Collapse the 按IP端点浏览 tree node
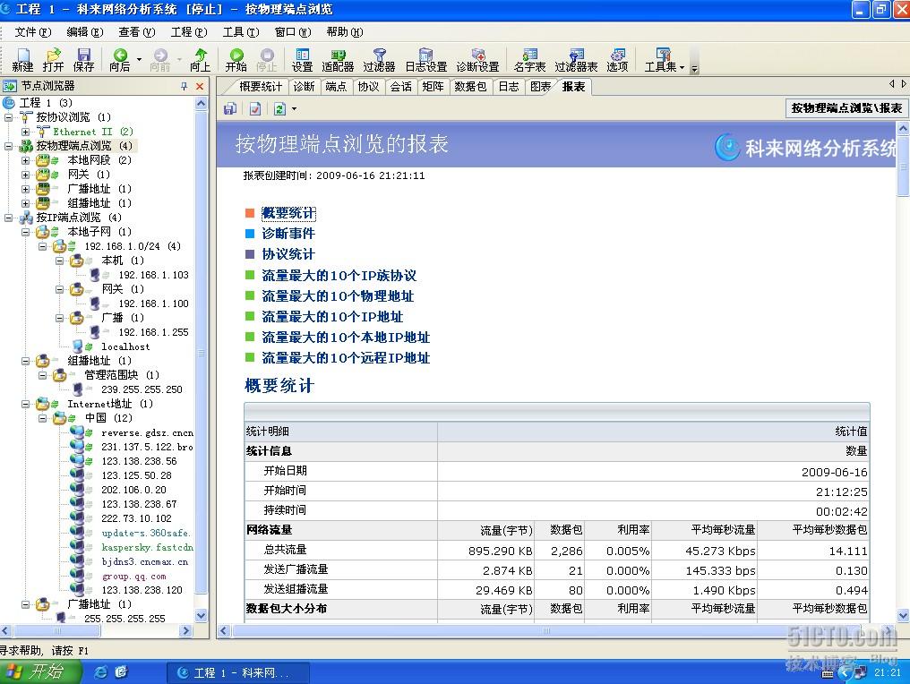Viewport: 910px width, 684px height. pyautogui.click(x=8, y=218)
